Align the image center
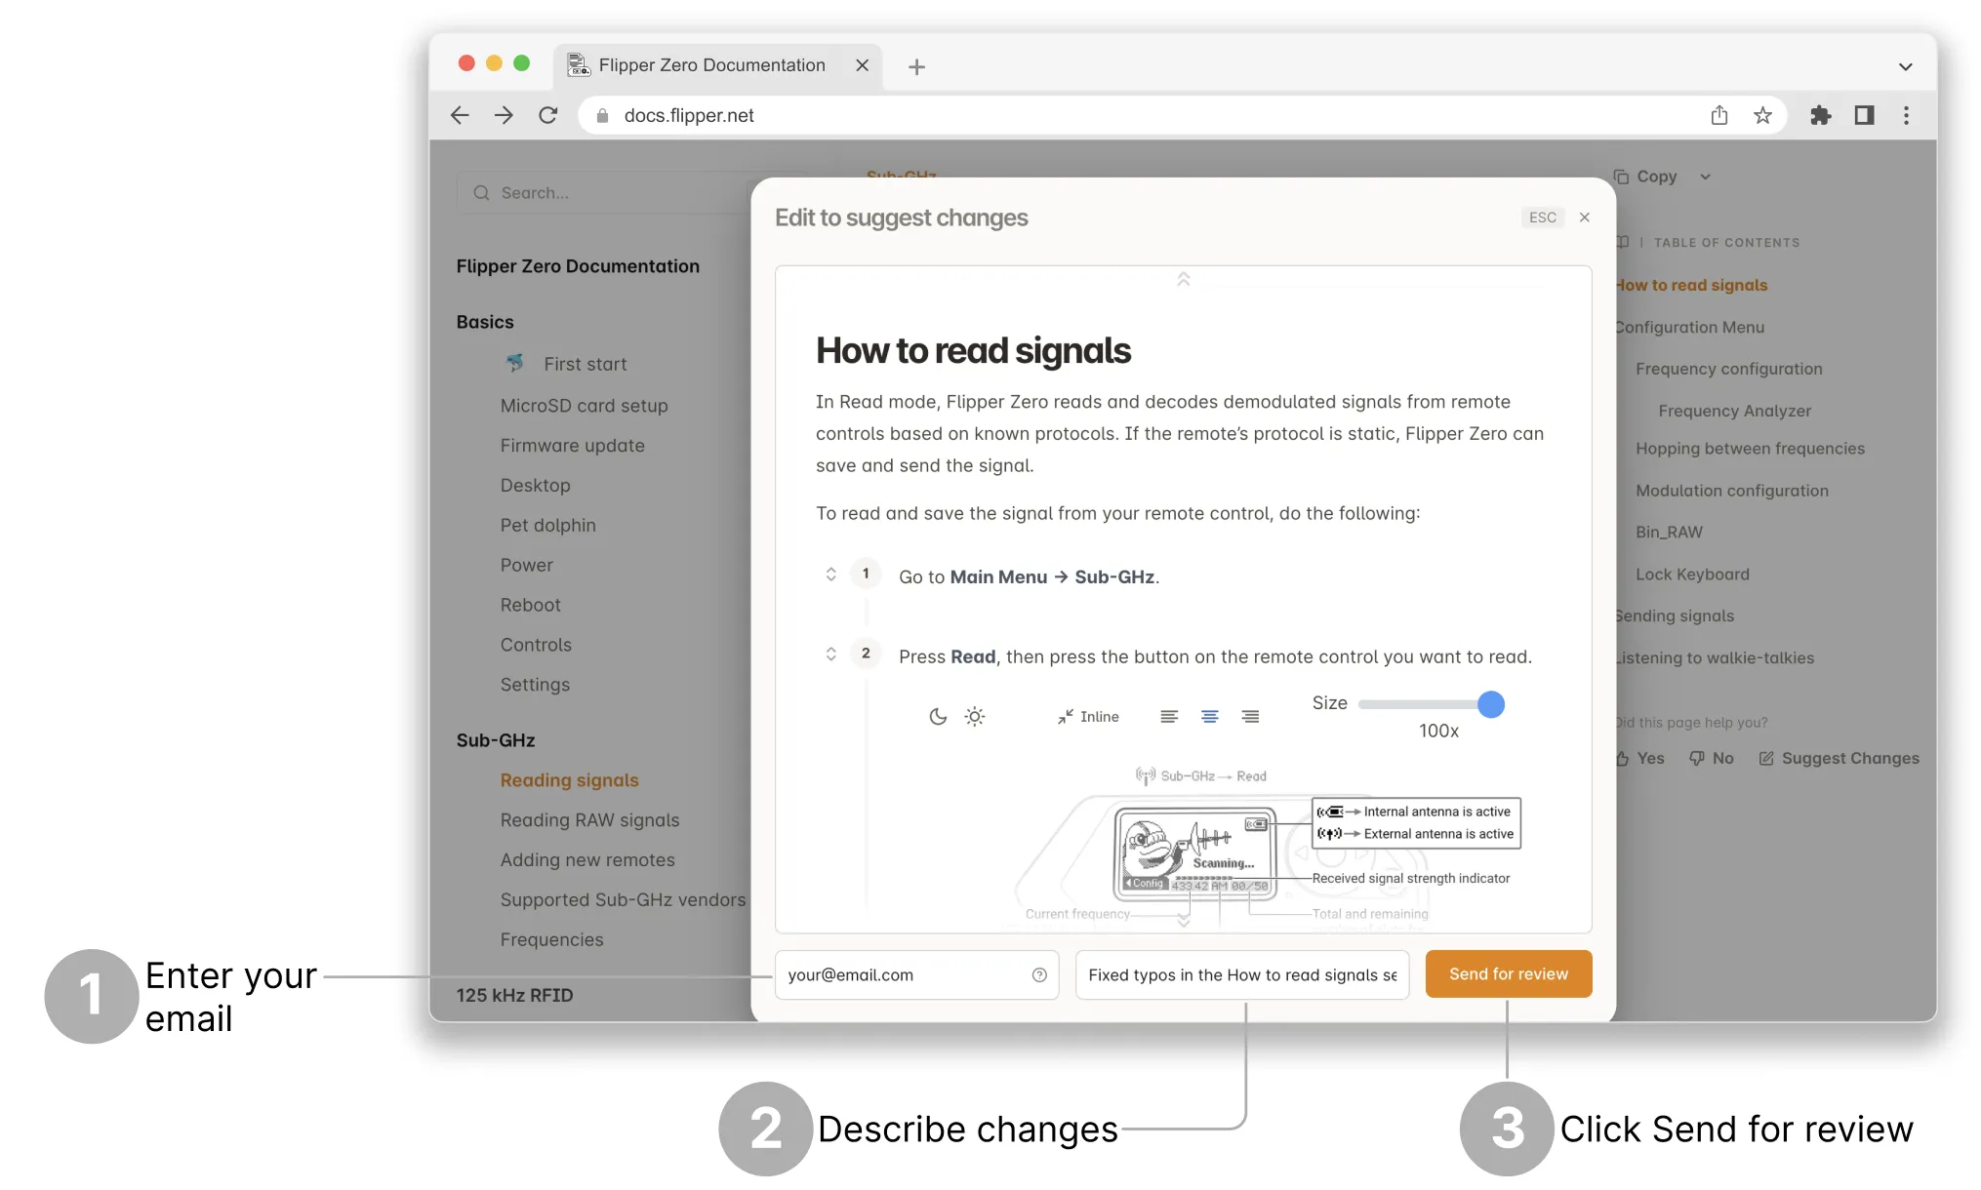This screenshot has height=1190, width=1981. (x=1210, y=717)
